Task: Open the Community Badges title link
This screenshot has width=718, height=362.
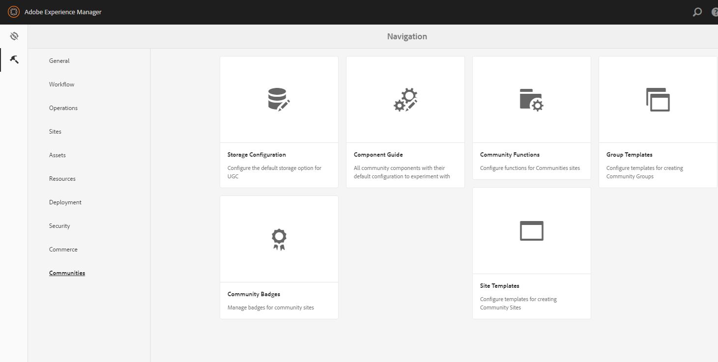Action: point(254,294)
